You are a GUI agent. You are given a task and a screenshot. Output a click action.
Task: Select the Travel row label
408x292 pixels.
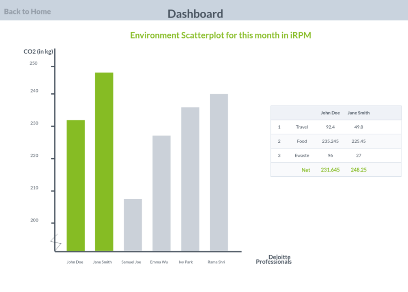pos(302,127)
